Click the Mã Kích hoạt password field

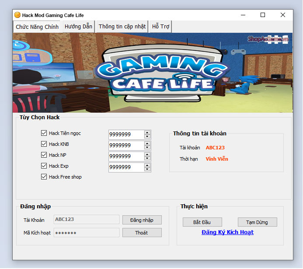point(87,233)
